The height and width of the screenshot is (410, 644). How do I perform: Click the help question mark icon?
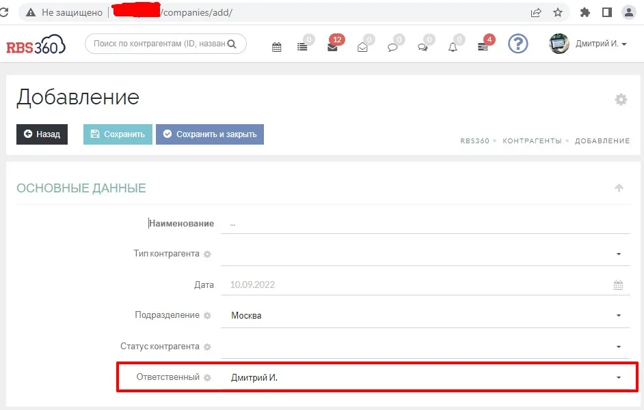[x=518, y=44]
